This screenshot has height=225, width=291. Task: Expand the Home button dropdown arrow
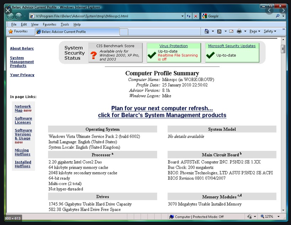coord(213,31)
